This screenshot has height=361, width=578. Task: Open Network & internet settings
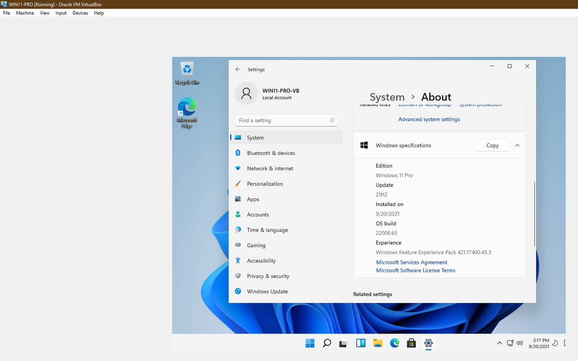pyautogui.click(x=286, y=168)
